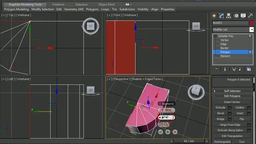Open the Create command panel tab
This screenshot has width=256, height=144.
[x=214, y=16]
